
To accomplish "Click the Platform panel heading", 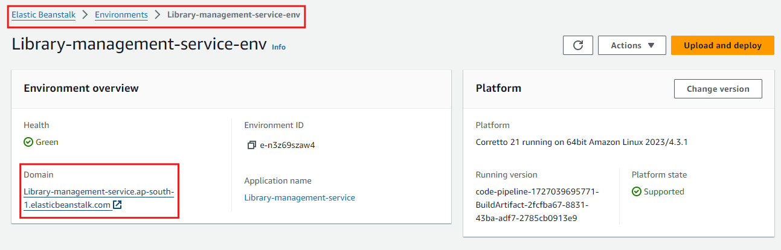I will 498,88.
